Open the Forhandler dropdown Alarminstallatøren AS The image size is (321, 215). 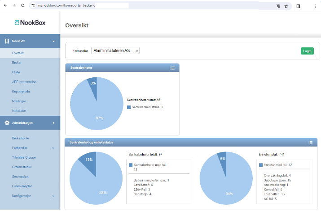[115, 51]
